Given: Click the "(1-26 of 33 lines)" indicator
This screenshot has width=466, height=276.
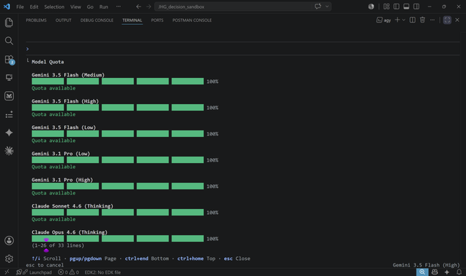Looking at the screenshot, I should click(x=58, y=245).
